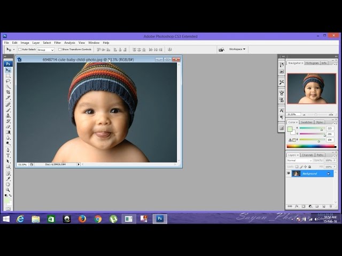Viewport: 342px width, 256px height.
Task: Select the Spot Healing Brush tool
Action: (8, 105)
